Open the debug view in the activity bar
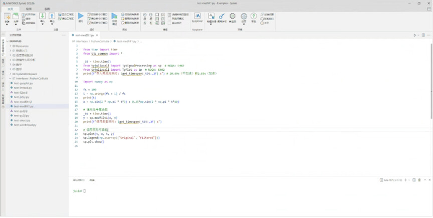The image size is (433, 218). coord(3,73)
